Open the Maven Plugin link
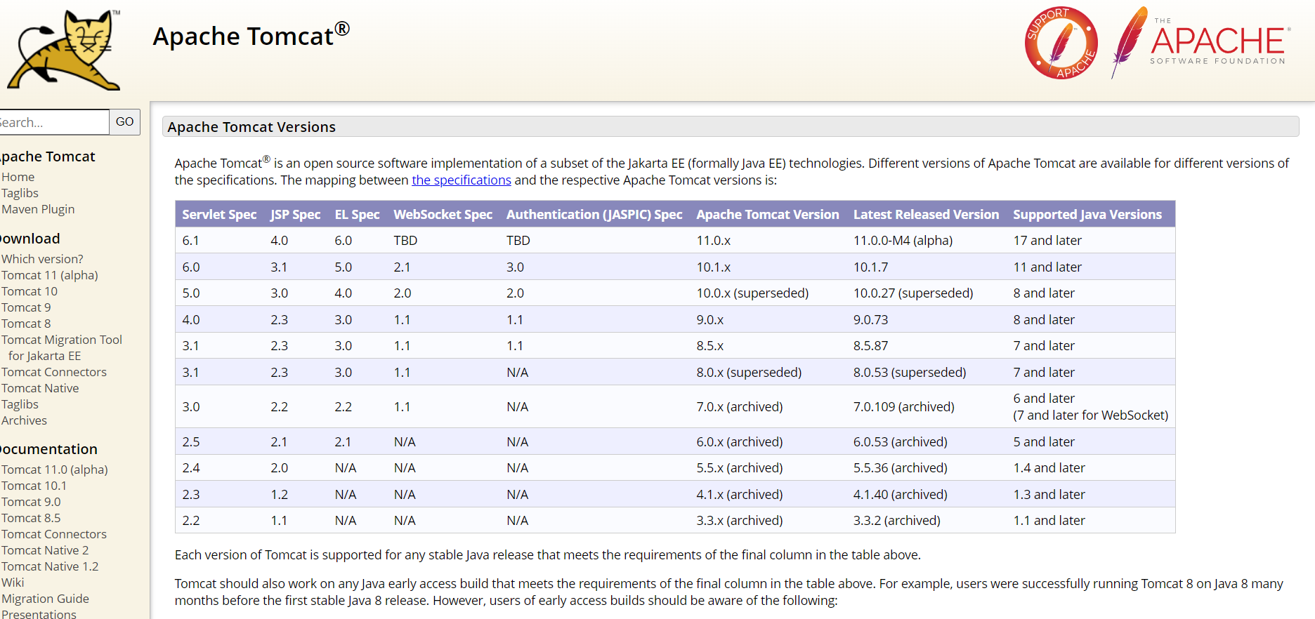Viewport: 1315px width, 619px height. point(38,209)
